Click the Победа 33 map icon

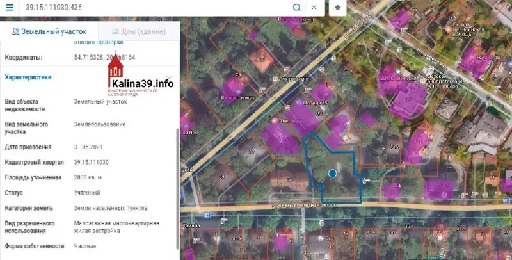299,102
